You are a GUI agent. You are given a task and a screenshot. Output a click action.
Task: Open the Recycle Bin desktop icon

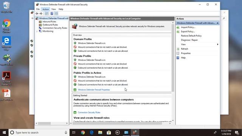(x=6, y=7)
